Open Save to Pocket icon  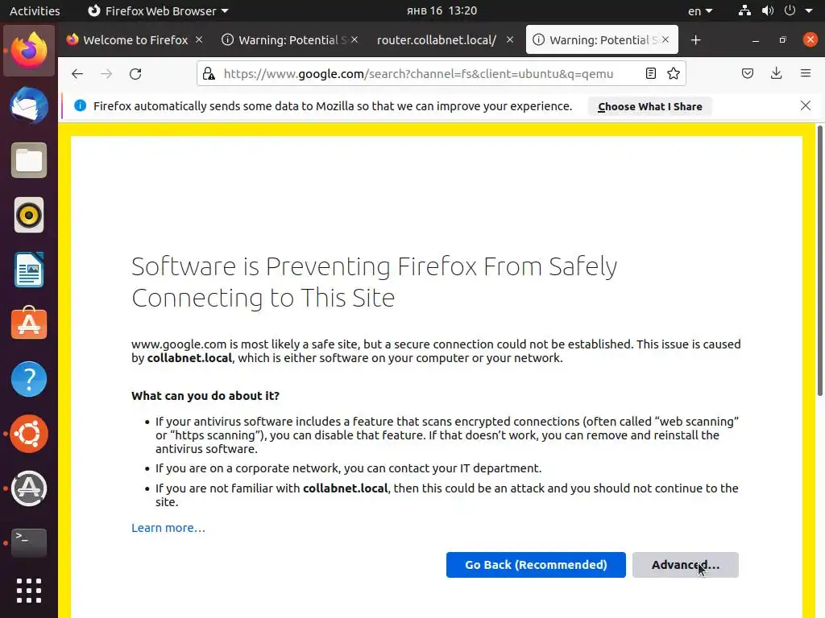pos(748,74)
